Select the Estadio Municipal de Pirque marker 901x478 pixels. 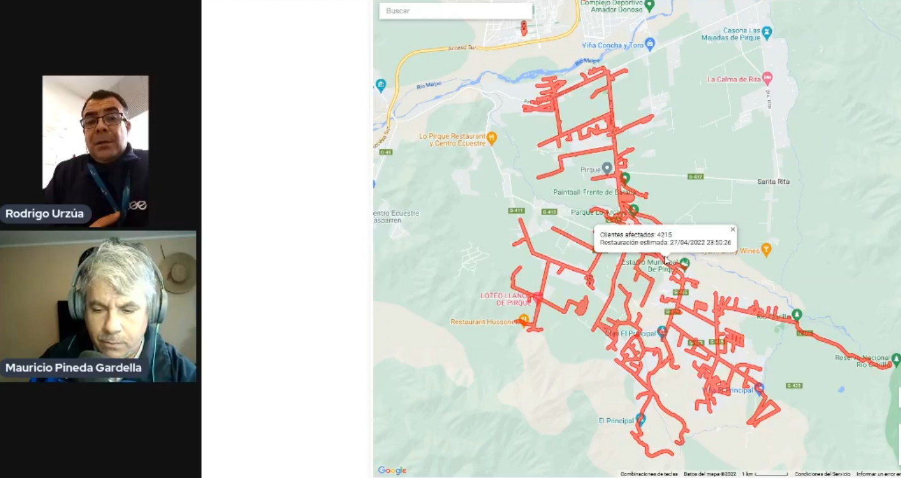coord(684,263)
